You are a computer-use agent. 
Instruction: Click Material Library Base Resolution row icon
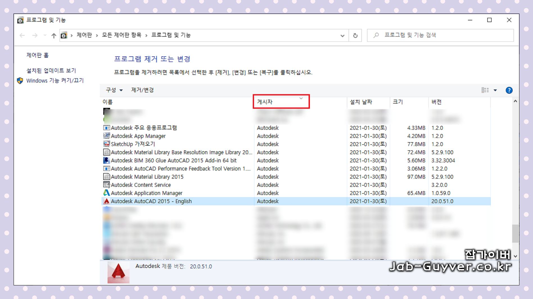pyautogui.click(x=107, y=152)
